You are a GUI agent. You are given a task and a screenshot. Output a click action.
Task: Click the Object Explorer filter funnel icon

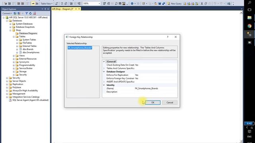pyautogui.click(x=27, y=13)
